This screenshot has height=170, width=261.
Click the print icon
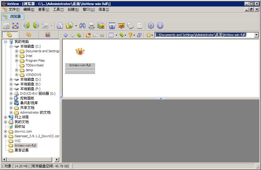(91, 25)
